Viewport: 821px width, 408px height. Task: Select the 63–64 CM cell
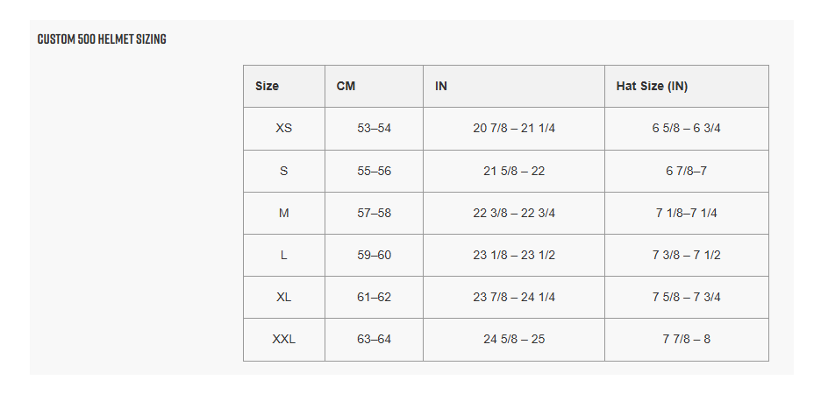(374, 339)
